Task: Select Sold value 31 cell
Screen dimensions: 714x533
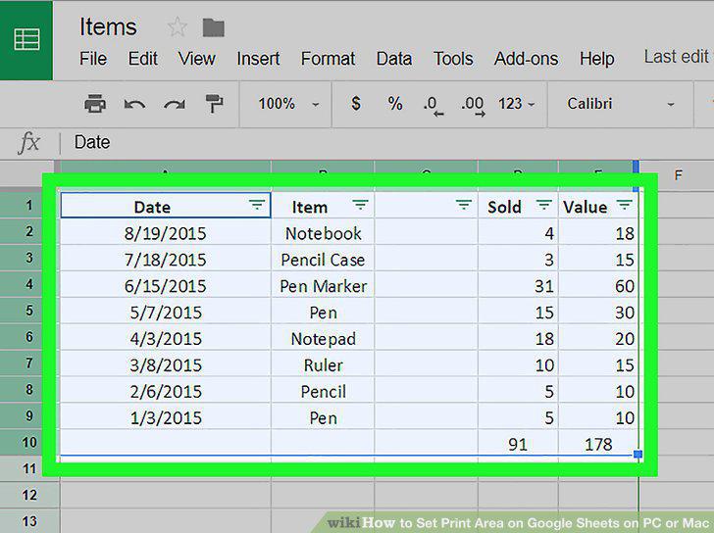Action: pyautogui.click(x=518, y=286)
